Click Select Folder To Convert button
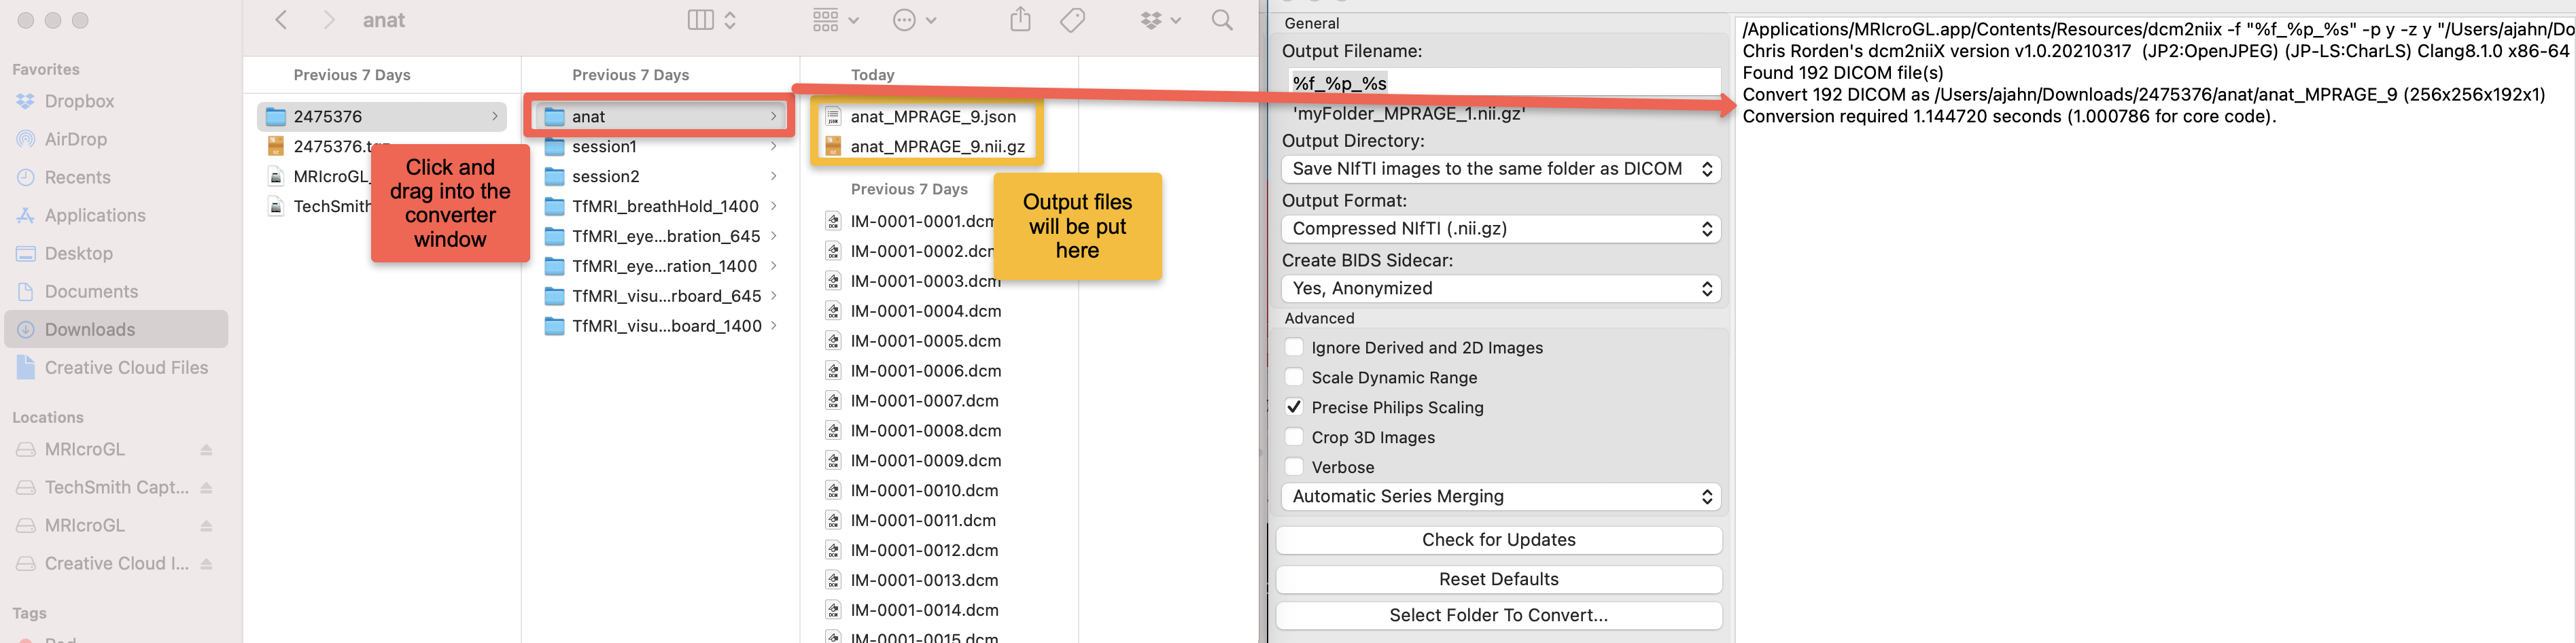Image resolution: width=2576 pixels, height=643 pixels. (x=1499, y=615)
